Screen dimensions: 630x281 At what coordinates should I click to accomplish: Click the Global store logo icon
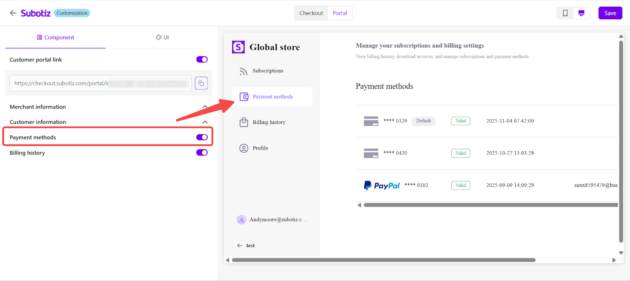238,47
